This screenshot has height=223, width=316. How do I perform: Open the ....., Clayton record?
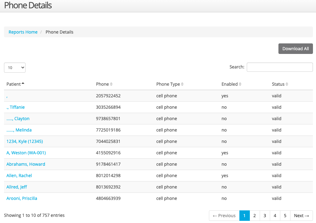click(x=18, y=118)
